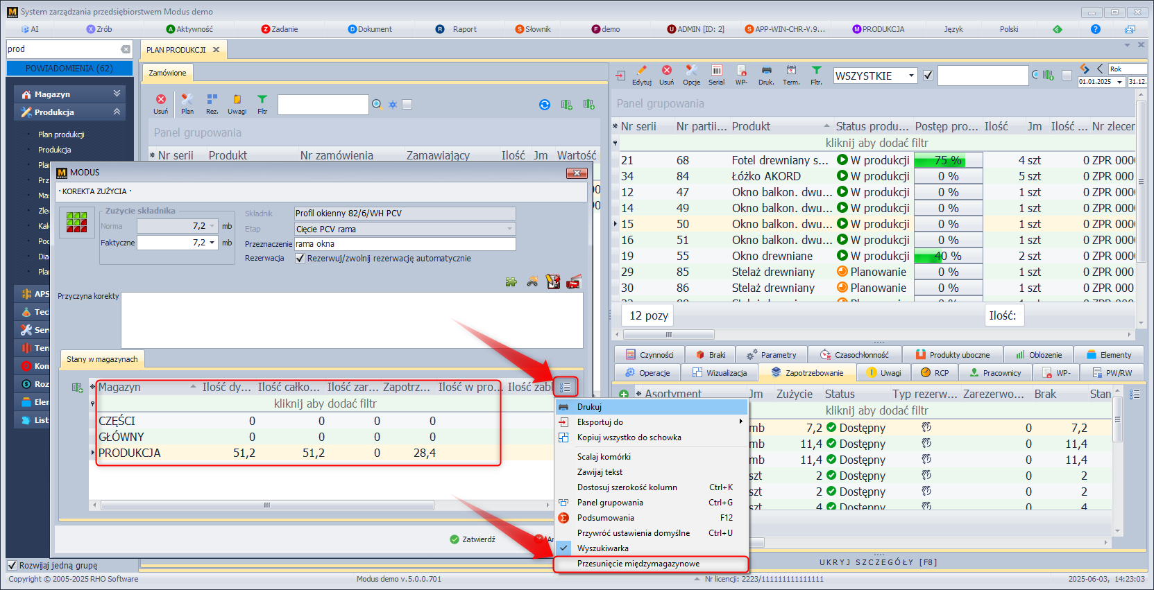
Task: Click the Druk. printer icon
Action: tap(766, 71)
